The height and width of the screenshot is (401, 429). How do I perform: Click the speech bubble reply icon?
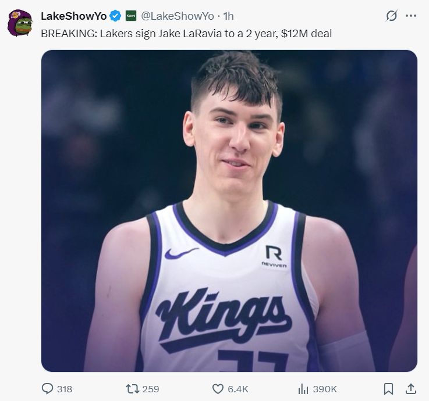(48, 389)
